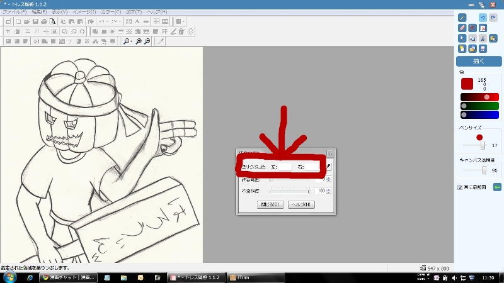Click the JTrim zoom-in magnifier icon

coord(139,42)
